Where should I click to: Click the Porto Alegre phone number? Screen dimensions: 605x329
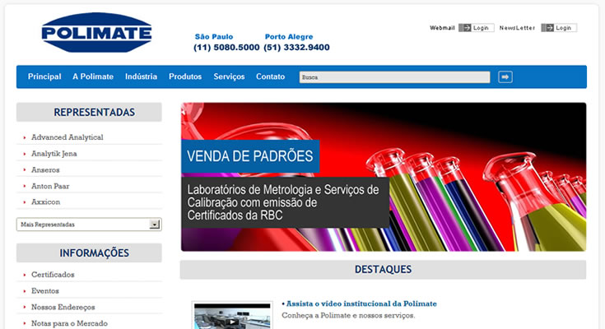point(296,48)
